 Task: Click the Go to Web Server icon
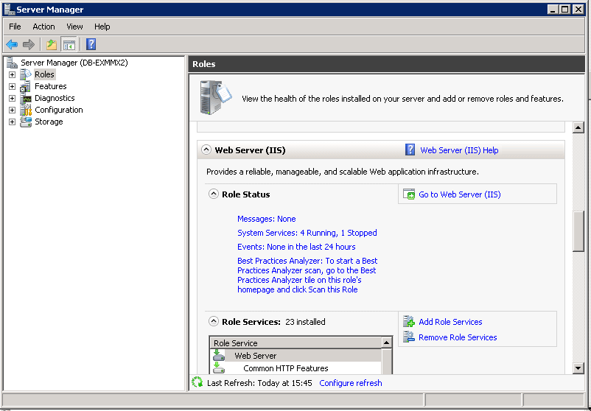coord(409,194)
